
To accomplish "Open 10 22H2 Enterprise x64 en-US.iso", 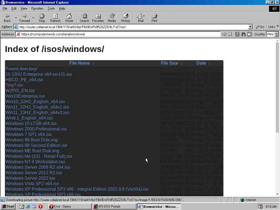I will pos(39,74).
